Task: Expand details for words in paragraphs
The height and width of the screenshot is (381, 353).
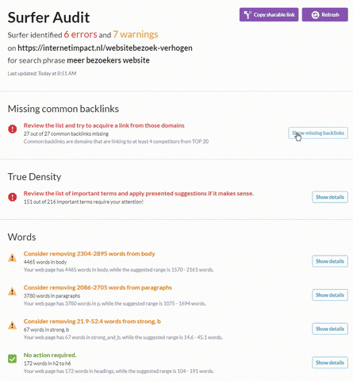Action: tap(330, 295)
